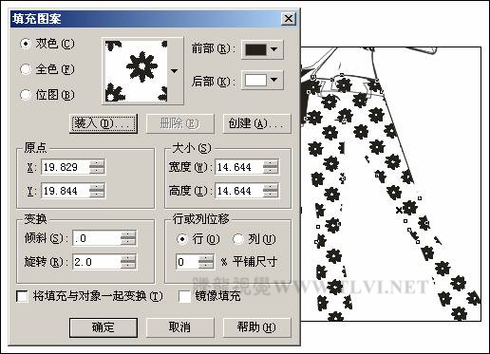Select the 双色 two-color radio button
Image resolution: width=490 pixels, height=354 pixels.
coord(26,44)
